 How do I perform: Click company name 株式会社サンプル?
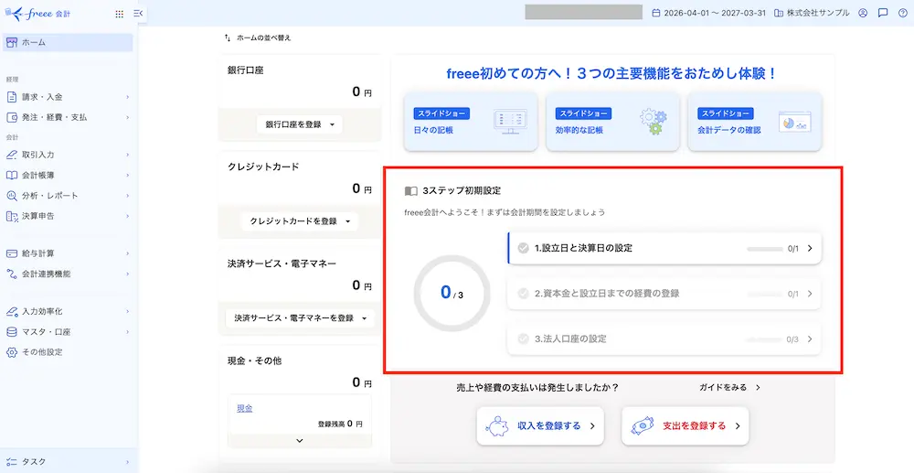pos(818,13)
